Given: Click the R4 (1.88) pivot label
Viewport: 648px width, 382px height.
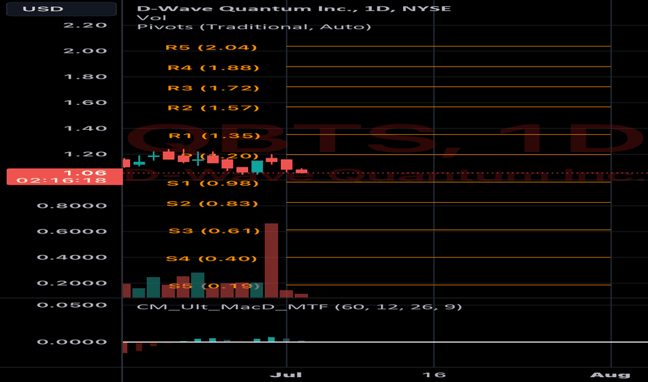Looking at the screenshot, I should pos(213,68).
